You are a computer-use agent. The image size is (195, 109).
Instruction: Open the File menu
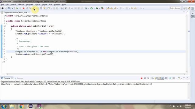coord(2,5)
